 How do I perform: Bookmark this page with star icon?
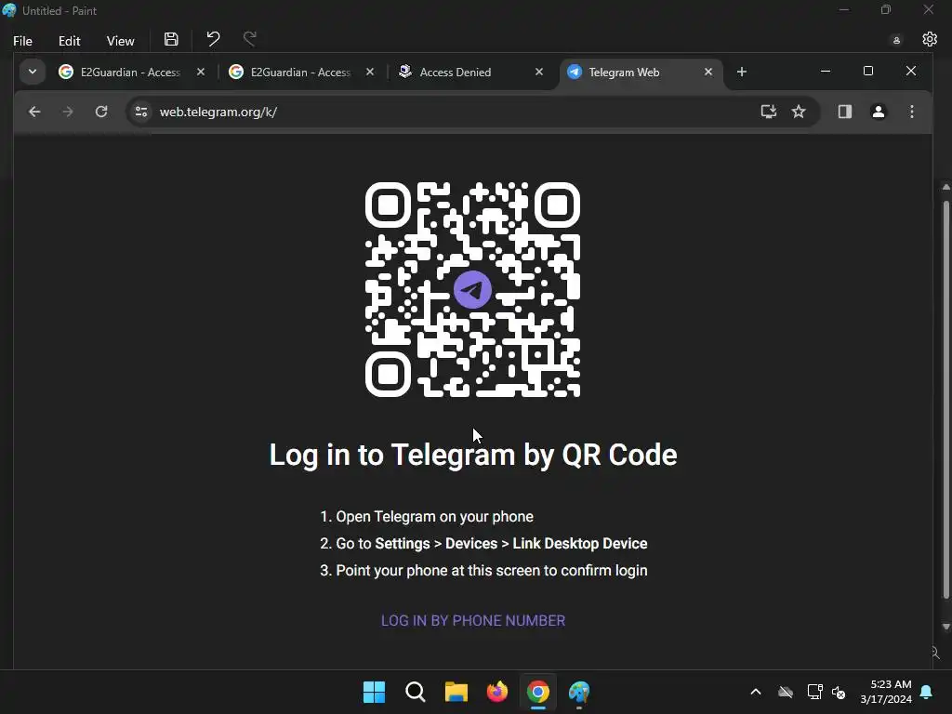coord(799,112)
